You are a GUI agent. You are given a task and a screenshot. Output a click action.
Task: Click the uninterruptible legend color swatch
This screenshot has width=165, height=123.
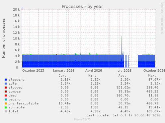tap(6, 103)
